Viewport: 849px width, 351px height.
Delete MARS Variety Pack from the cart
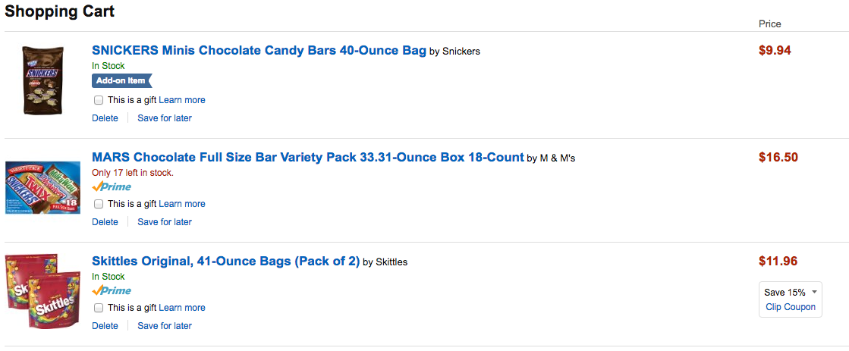(x=105, y=222)
